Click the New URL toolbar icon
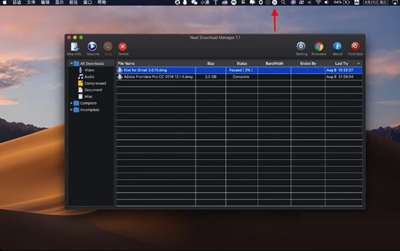 point(74,47)
